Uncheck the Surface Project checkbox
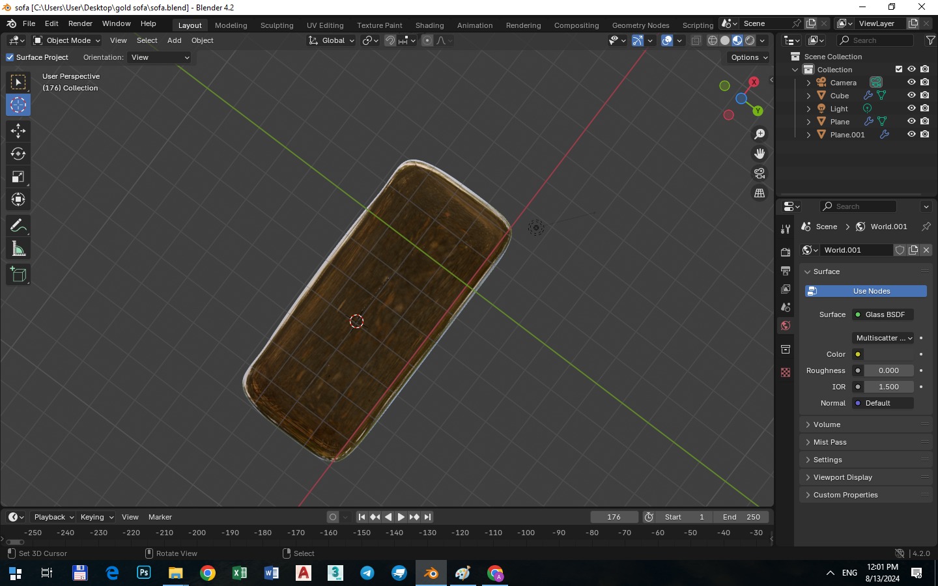 click(x=10, y=57)
